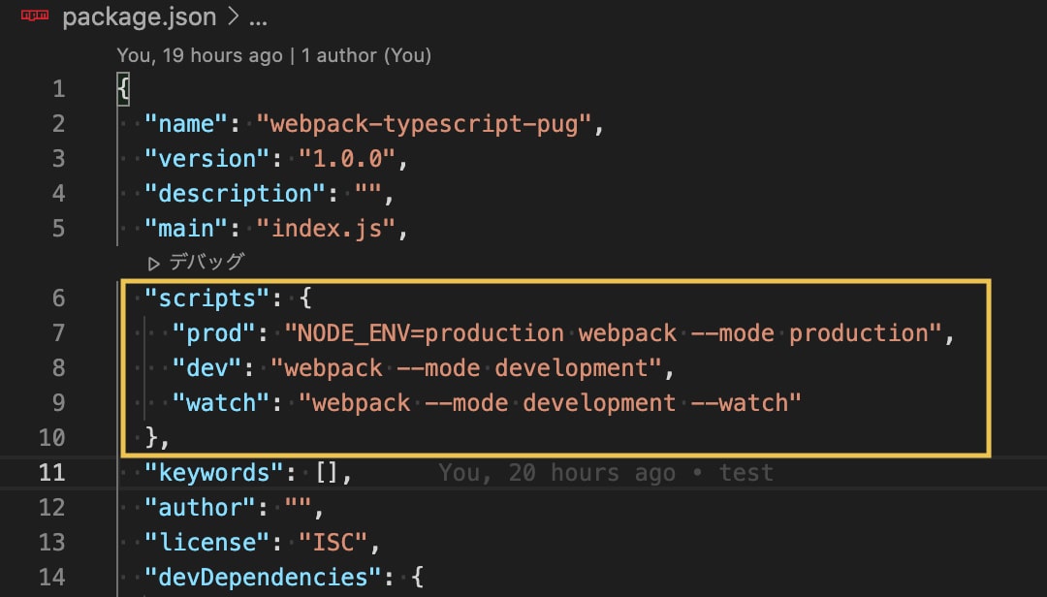
Task: Click the "license" key
Action: point(207,542)
